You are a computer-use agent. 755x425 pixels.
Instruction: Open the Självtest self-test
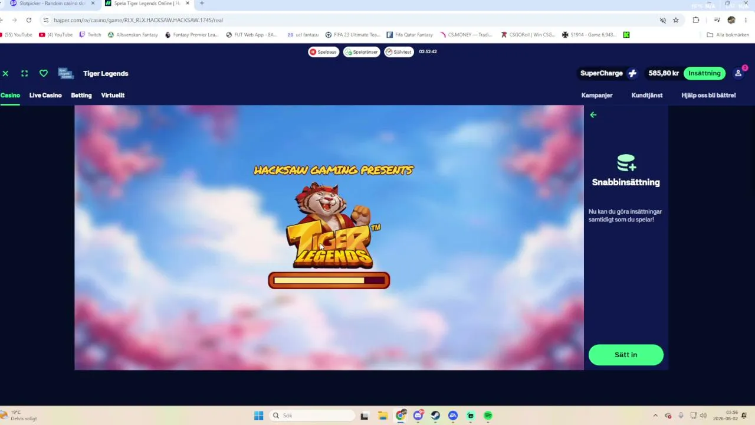399,52
